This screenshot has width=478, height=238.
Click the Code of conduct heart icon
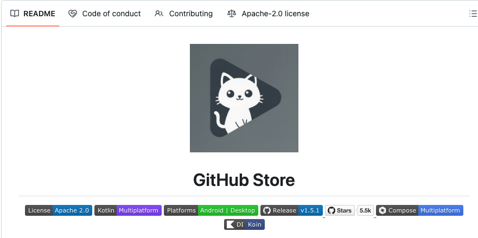73,14
